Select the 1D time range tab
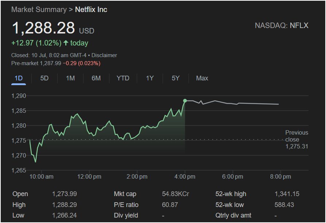This screenshot has height=223, width=326. coord(19,78)
